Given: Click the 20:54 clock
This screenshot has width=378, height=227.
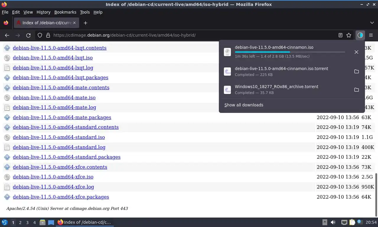Looking at the screenshot, I should [x=371, y=222].
